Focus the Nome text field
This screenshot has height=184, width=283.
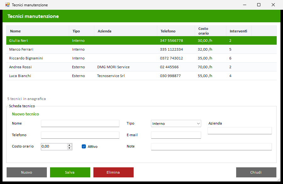[80, 124]
